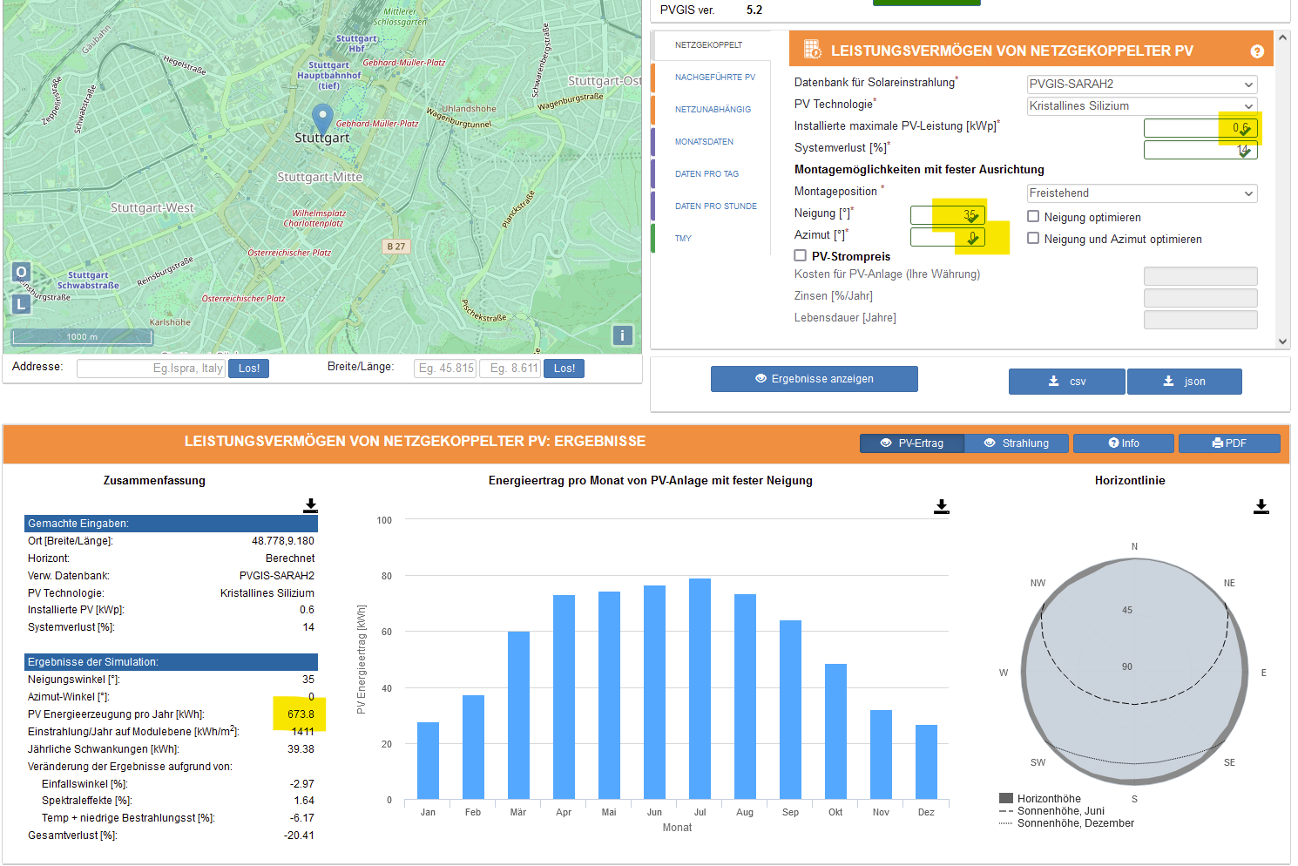The height and width of the screenshot is (866, 1298).
Task: Click the Jan bar in chart
Action: pos(428,761)
